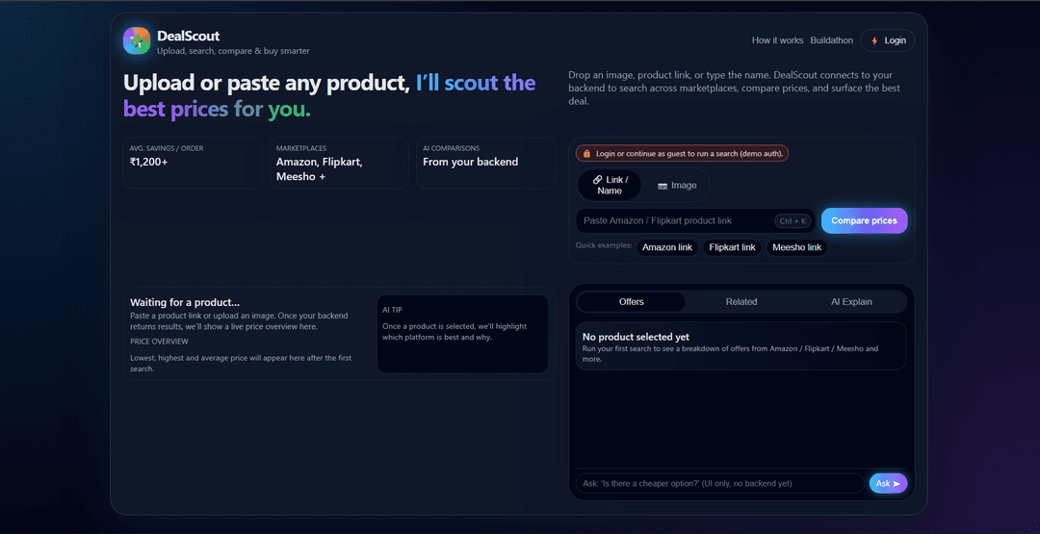Switch to the Offers tab
1040x534 pixels.
pos(632,302)
